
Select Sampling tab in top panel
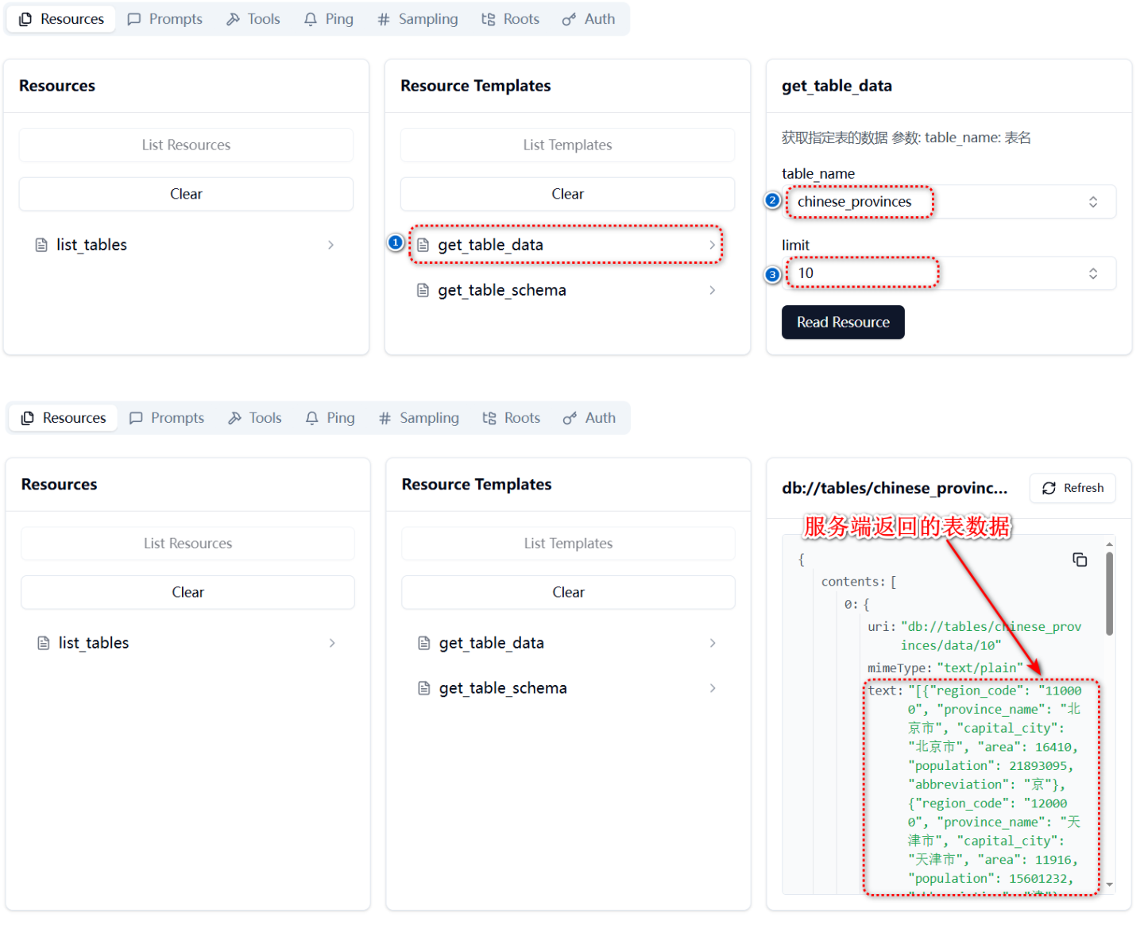tap(418, 19)
